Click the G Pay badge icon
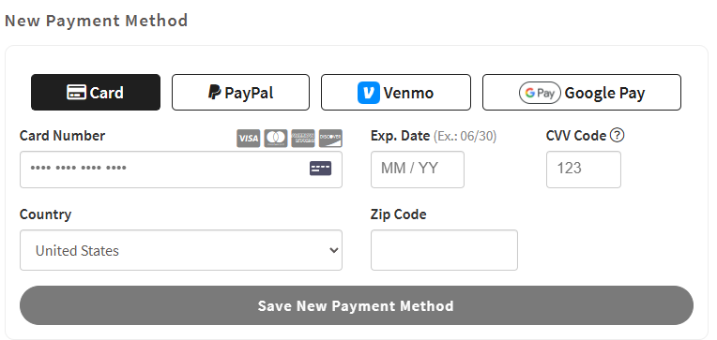717x340 pixels. pos(540,93)
